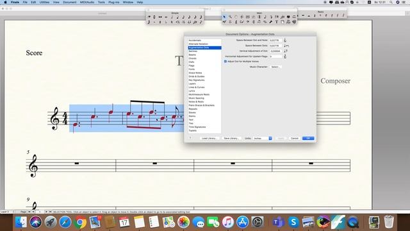Click the Load Library button
This screenshot has width=410, height=231.
pos(209,139)
